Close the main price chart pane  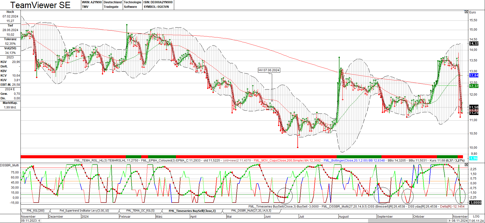click(x=466, y=12)
